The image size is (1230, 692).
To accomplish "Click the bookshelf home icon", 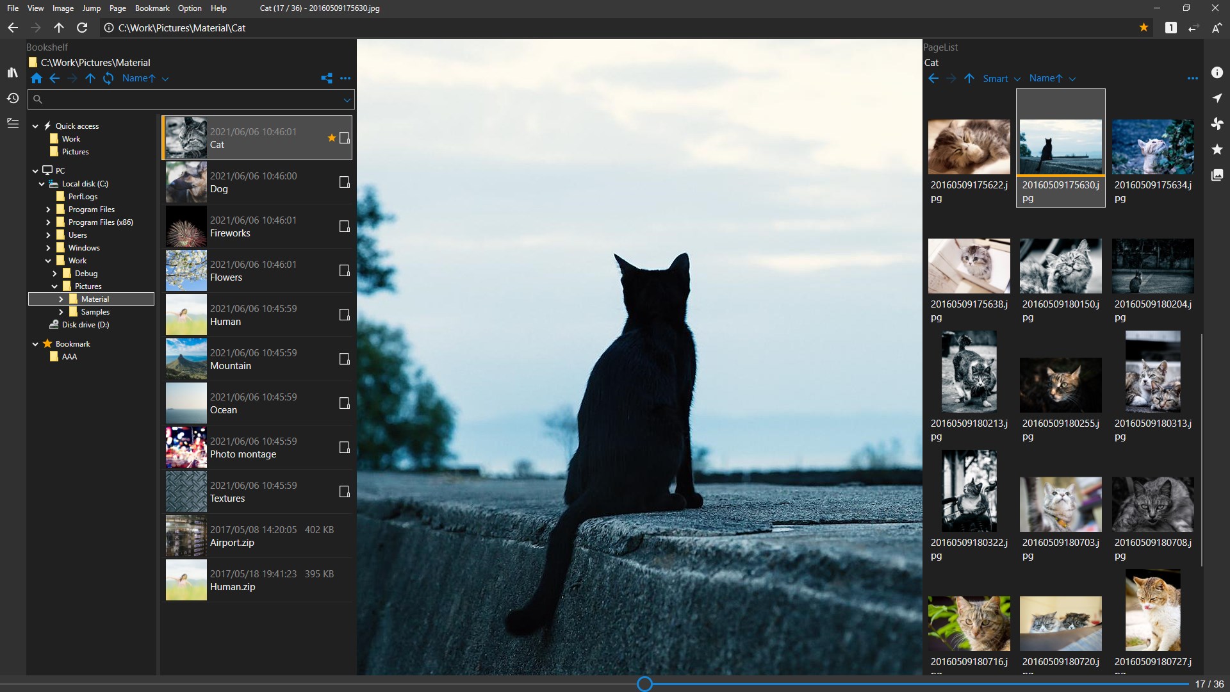I will (37, 78).
